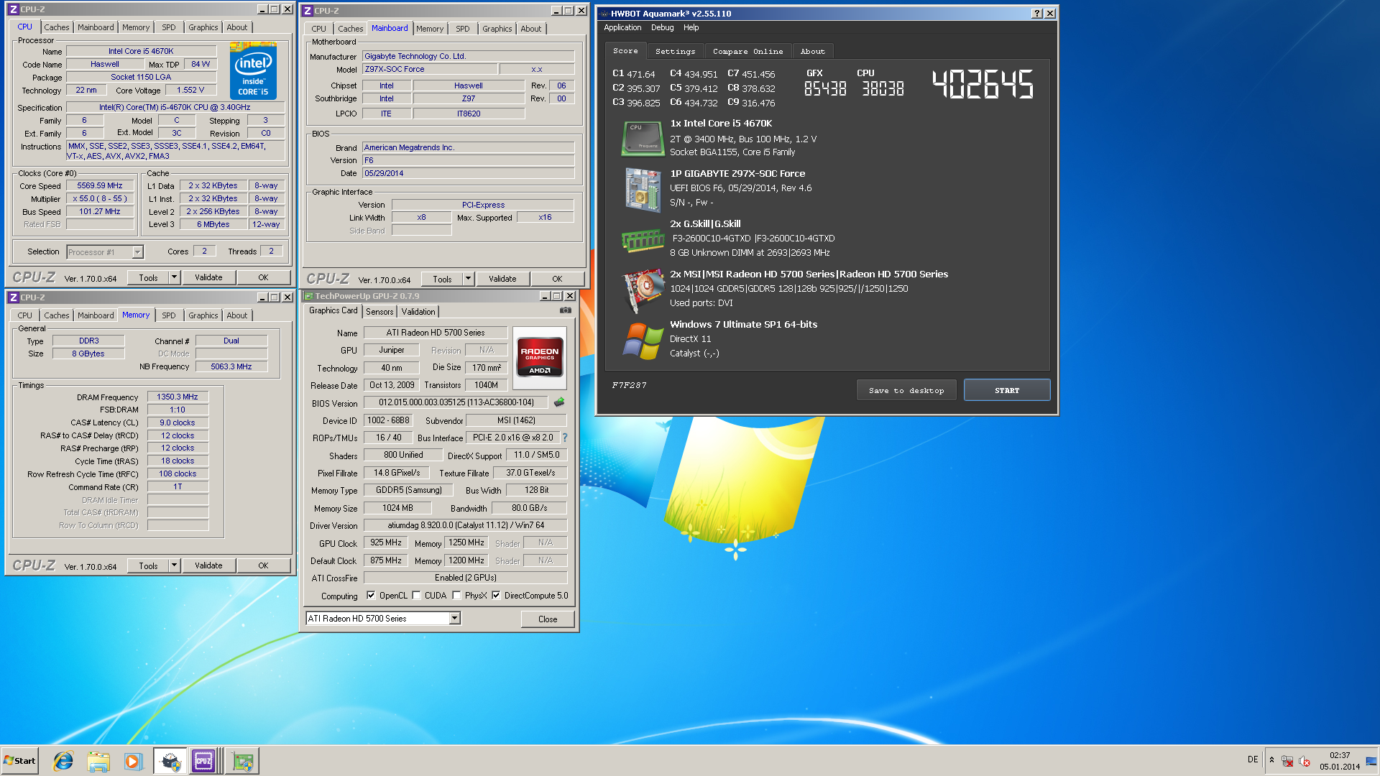Click the GPU-Z BIOS save icon
The height and width of the screenshot is (776, 1380).
point(559,402)
